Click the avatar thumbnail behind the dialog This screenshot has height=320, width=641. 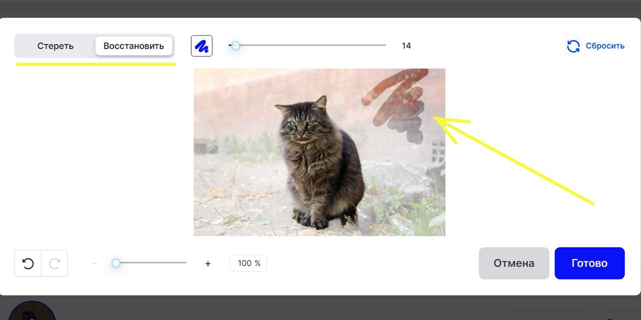[32, 311]
